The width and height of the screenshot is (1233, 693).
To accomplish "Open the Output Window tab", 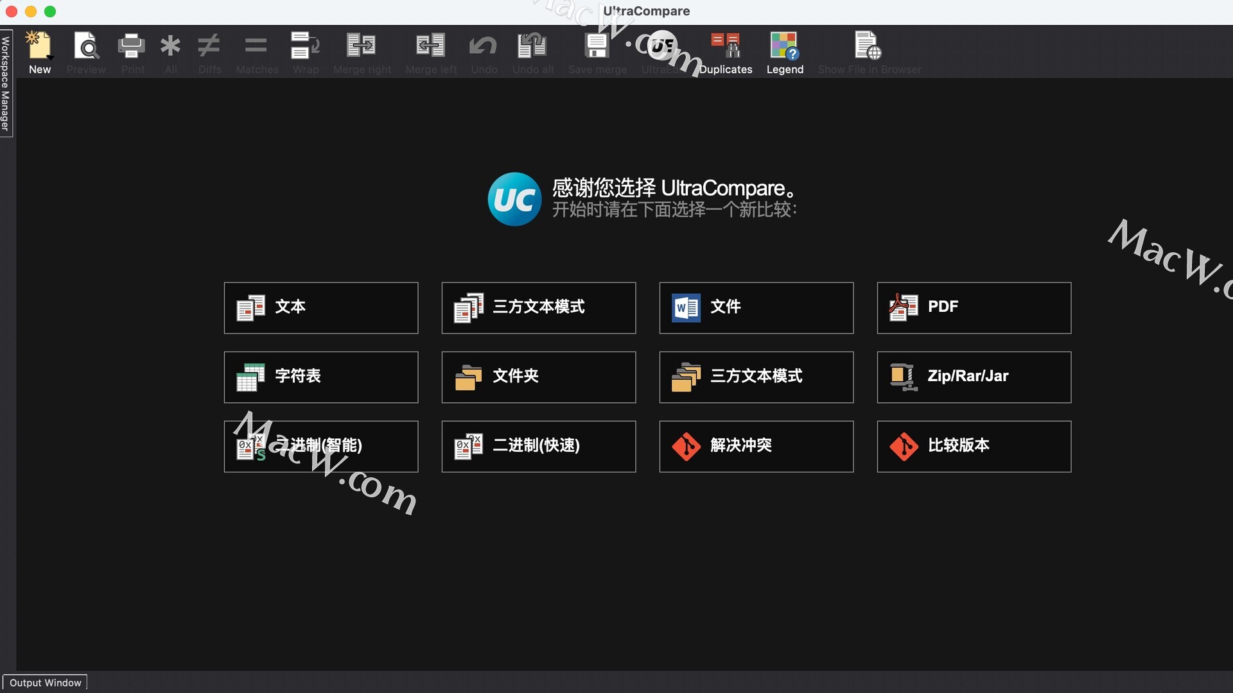I will click(45, 683).
